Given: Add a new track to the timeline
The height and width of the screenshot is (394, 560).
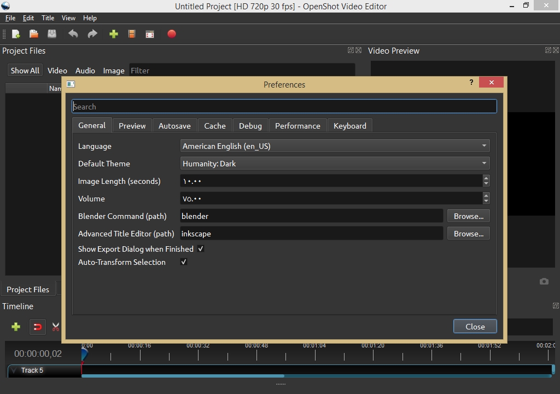Looking at the screenshot, I should (x=15, y=327).
